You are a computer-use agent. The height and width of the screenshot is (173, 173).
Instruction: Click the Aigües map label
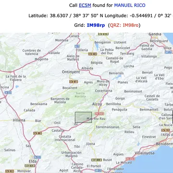tap(118, 154)
